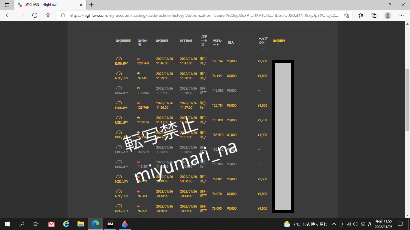Open File Explorer from the taskbar
The width and height of the screenshot is (410, 230).
[x=80, y=224]
